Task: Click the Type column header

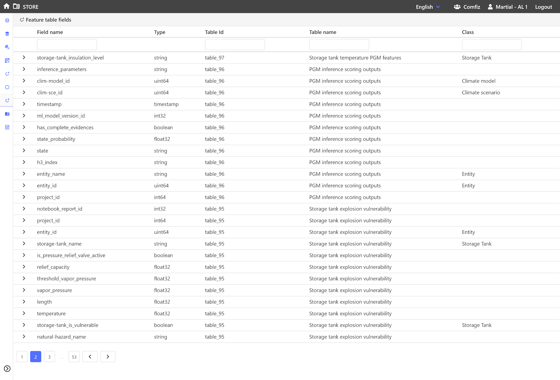Action: pyautogui.click(x=160, y=32)
